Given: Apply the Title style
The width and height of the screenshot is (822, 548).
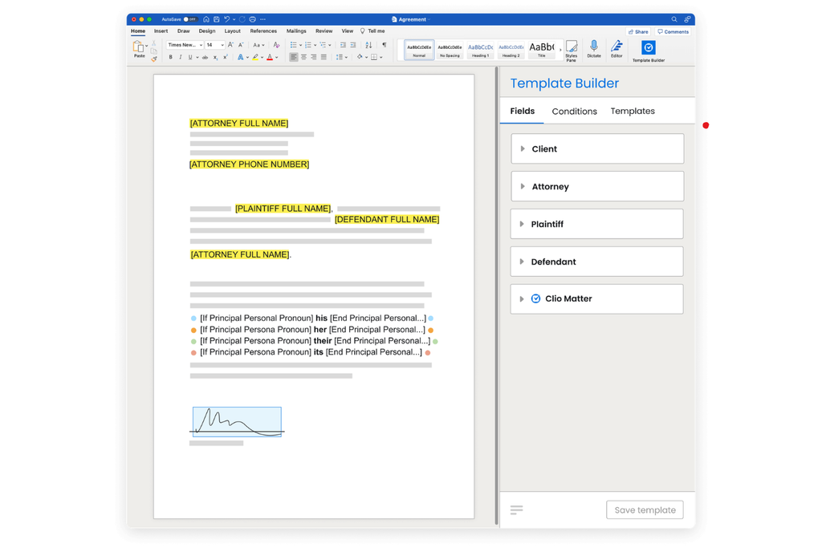Looking at the screenshot, I should [x=542, y=50].
